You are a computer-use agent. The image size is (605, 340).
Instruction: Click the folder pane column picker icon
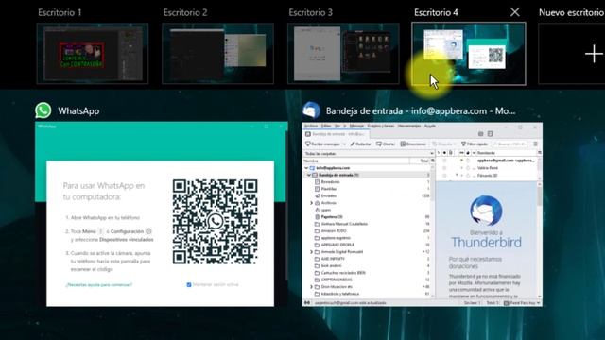[433, 161]
